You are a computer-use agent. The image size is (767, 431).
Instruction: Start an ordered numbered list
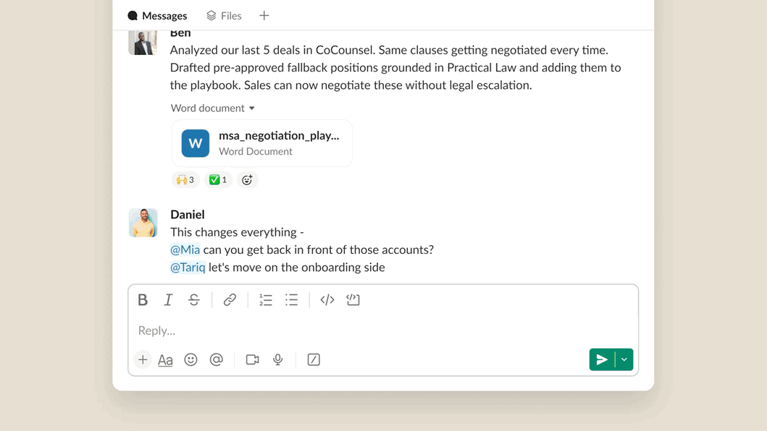coord(266,300)
